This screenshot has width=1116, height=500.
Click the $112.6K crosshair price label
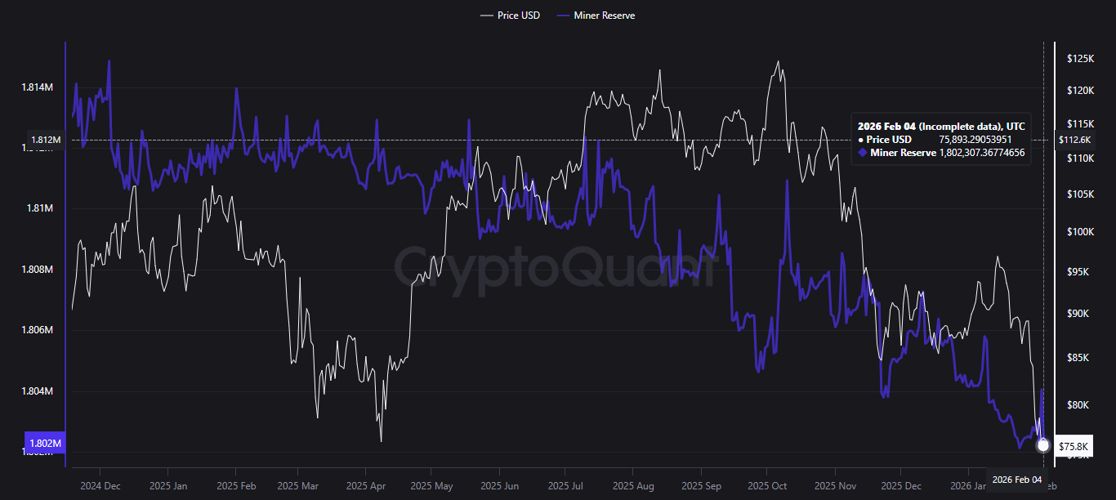pos(1074,140)
